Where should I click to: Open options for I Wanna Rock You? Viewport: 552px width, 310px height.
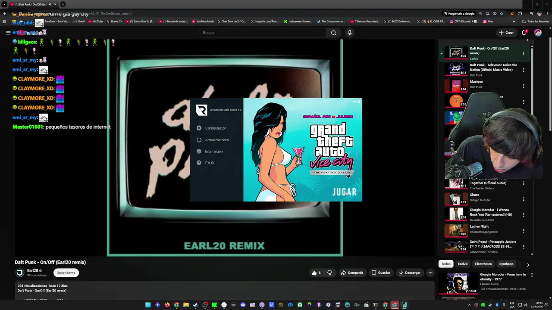[524, 215]
